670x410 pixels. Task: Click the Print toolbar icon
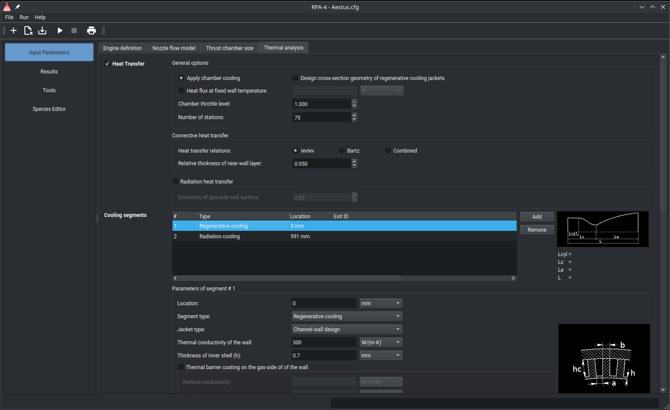pos(91,30)
